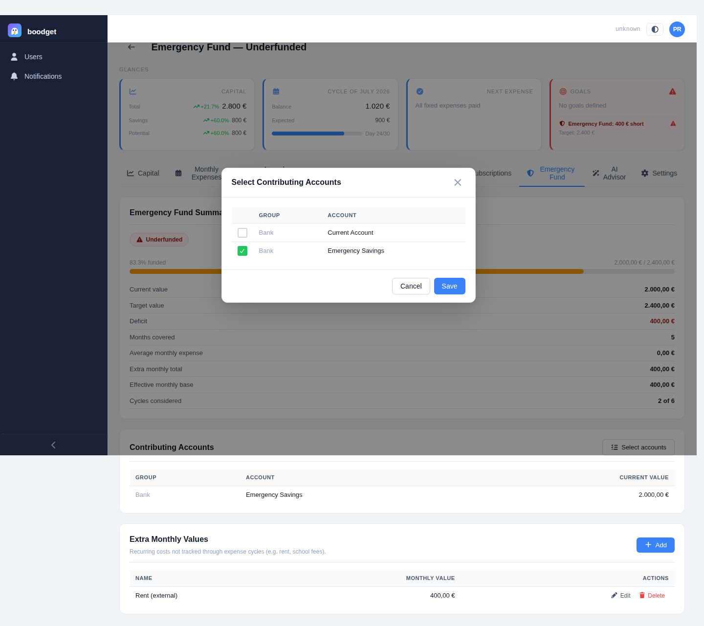
Task: Click the 'Current Account' name in dialog
Action: coord(351,233)
